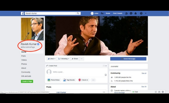169x103 pixels.
Task: Open the Community section in sidebar
Action: click(26, 72)
